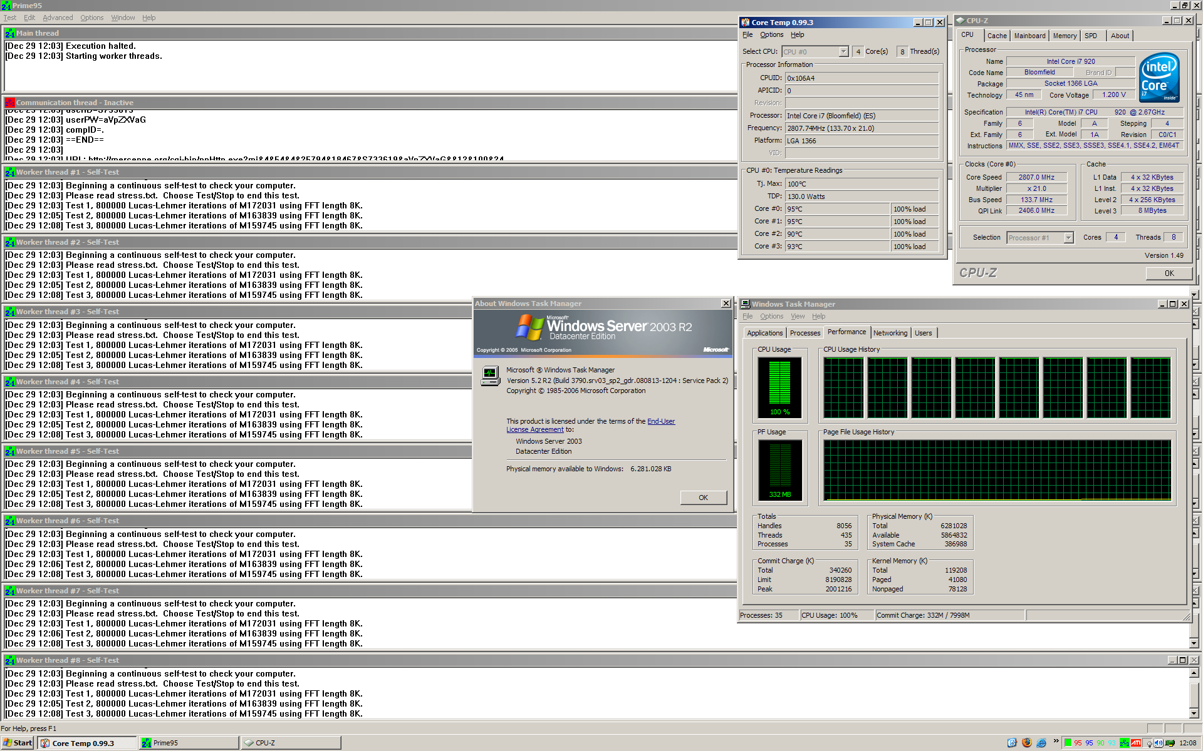This screenshot has width=1203, height=751.
Task: Click the Worker thread #6 window icon
Action: coord(9,521)
